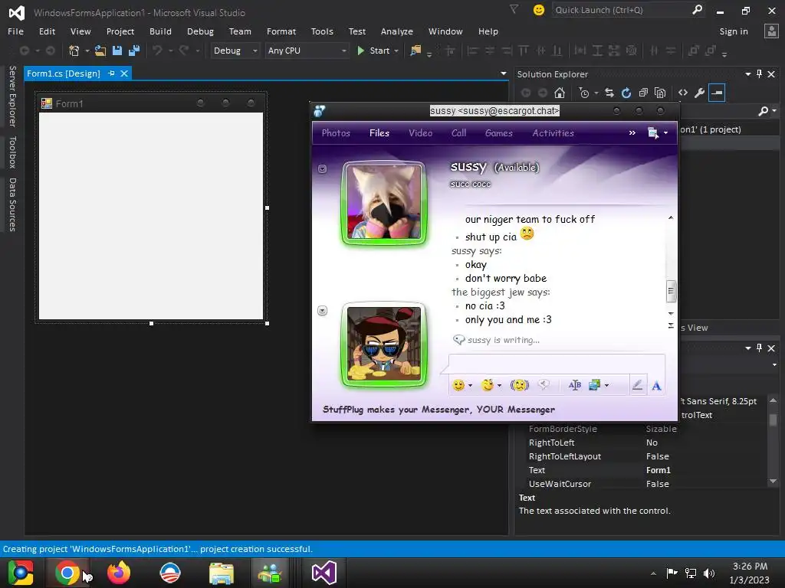785x588 pixels.
Task: Open the Properties wrench icon in Solution Explorer
Action: click(x=699, y=93)
